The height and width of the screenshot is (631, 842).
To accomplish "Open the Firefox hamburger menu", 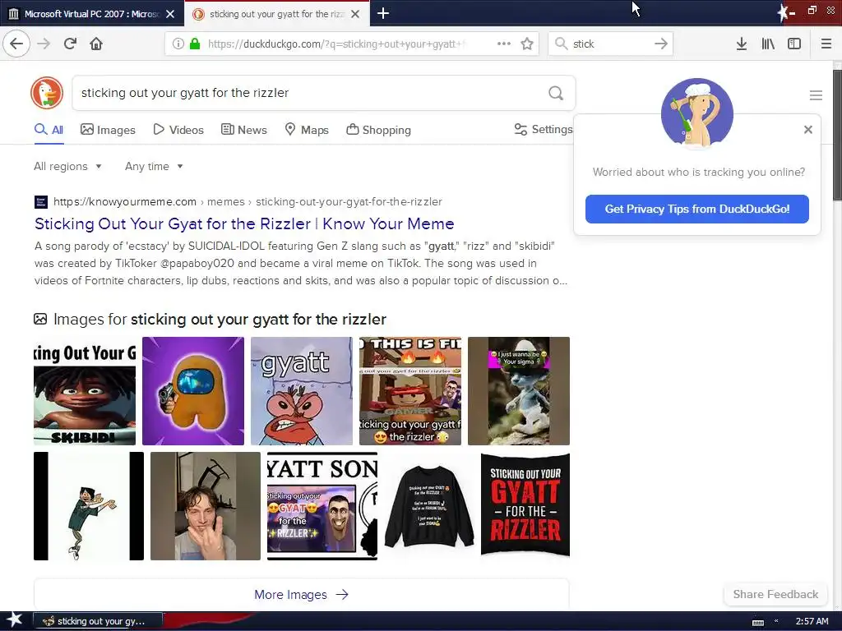I will coord(826,44).
